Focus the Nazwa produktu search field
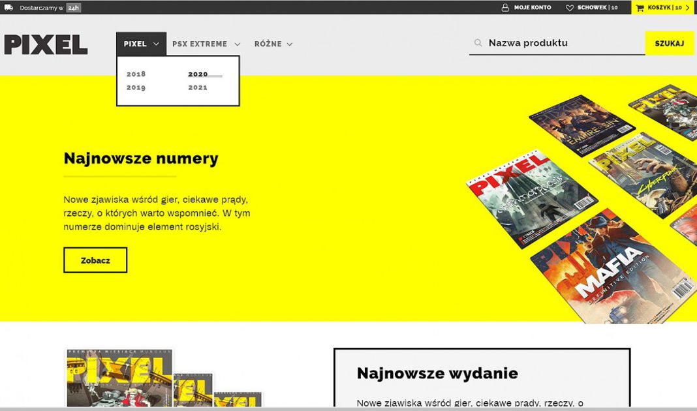 (x=565, y=43)
